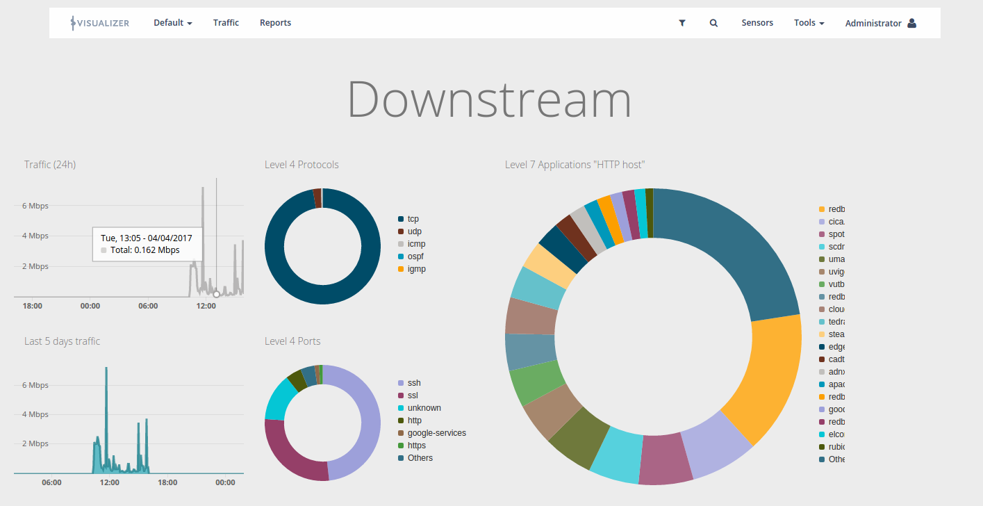Open the Traffic page

tap(226, 23)
